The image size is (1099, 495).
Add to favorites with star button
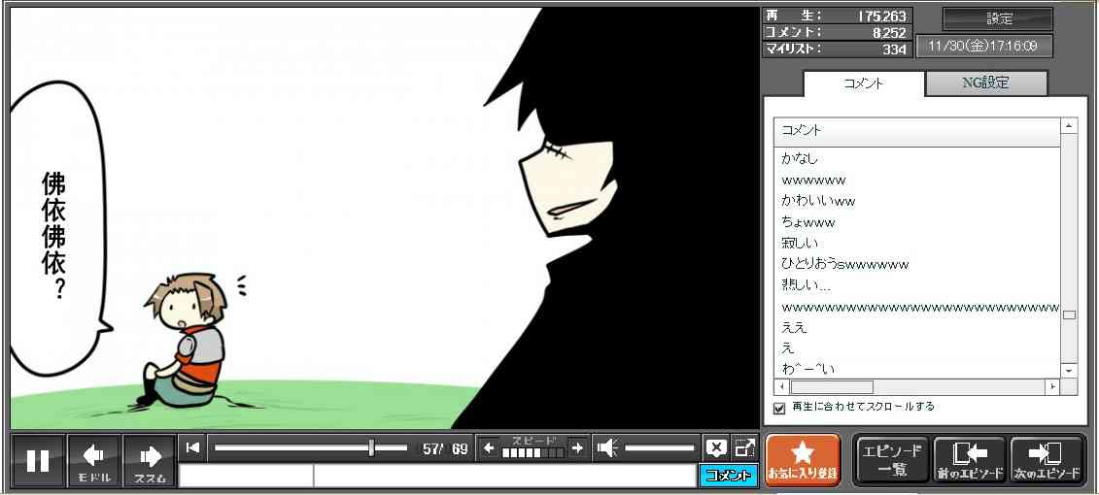point(803,460)
